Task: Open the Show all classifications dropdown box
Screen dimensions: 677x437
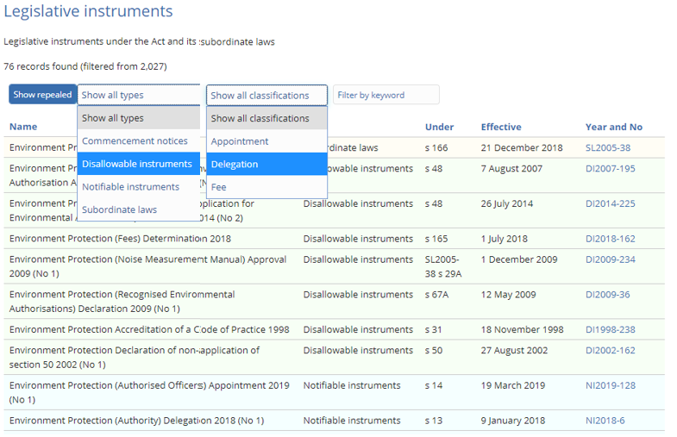Action: pyautogui.click(x=266, y=96)
